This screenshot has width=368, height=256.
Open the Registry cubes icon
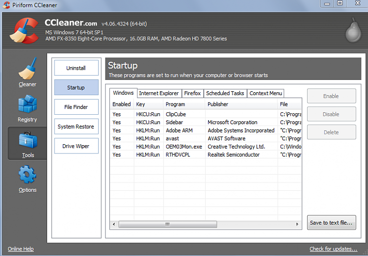coord(27,103)
